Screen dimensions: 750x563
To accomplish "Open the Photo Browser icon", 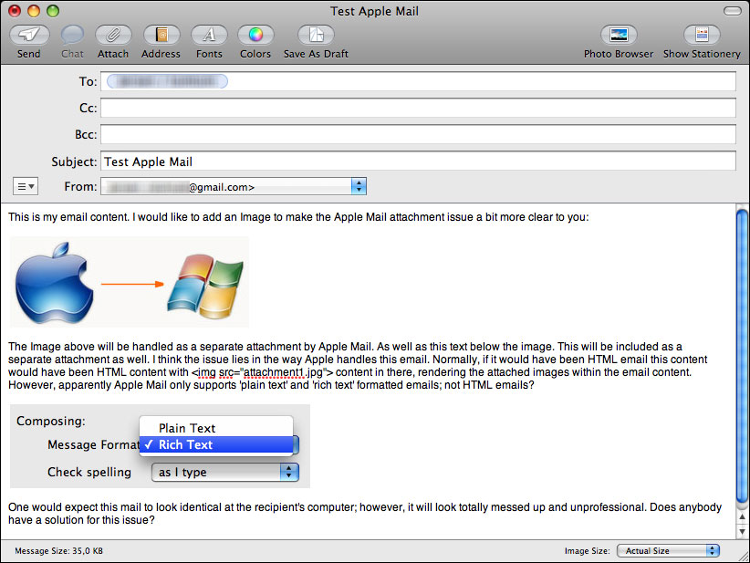I will tap(618, 38).
